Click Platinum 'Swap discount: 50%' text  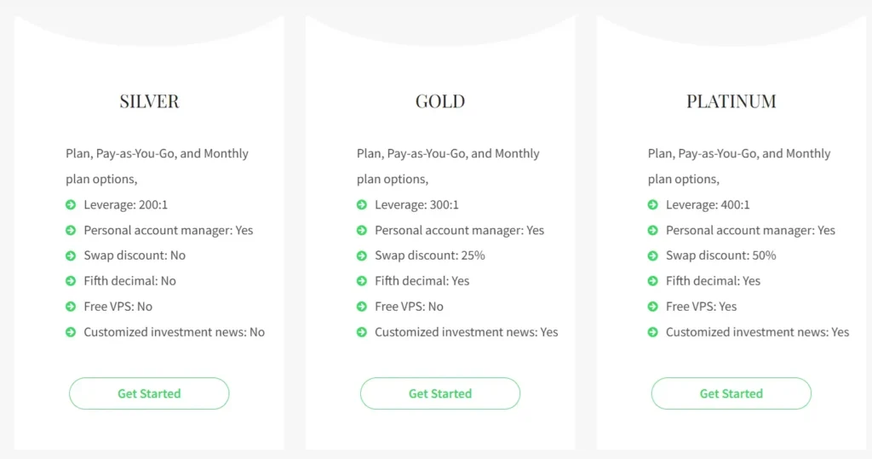(720, 255)
